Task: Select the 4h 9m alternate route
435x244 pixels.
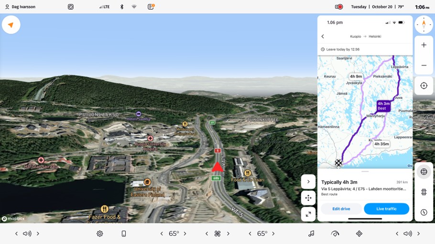Action: coord(356,76)
